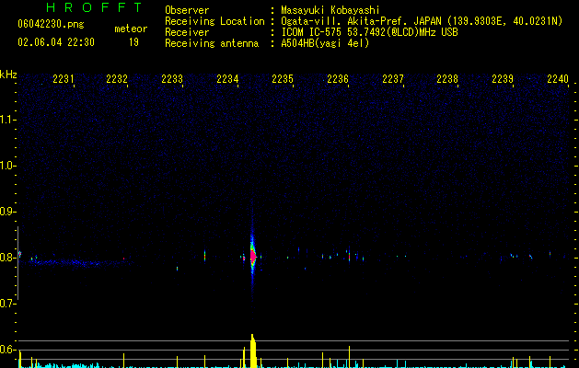Click the 2238 time marker
Viewport: 579px width, 368px height.
click(x=447, y=79)
